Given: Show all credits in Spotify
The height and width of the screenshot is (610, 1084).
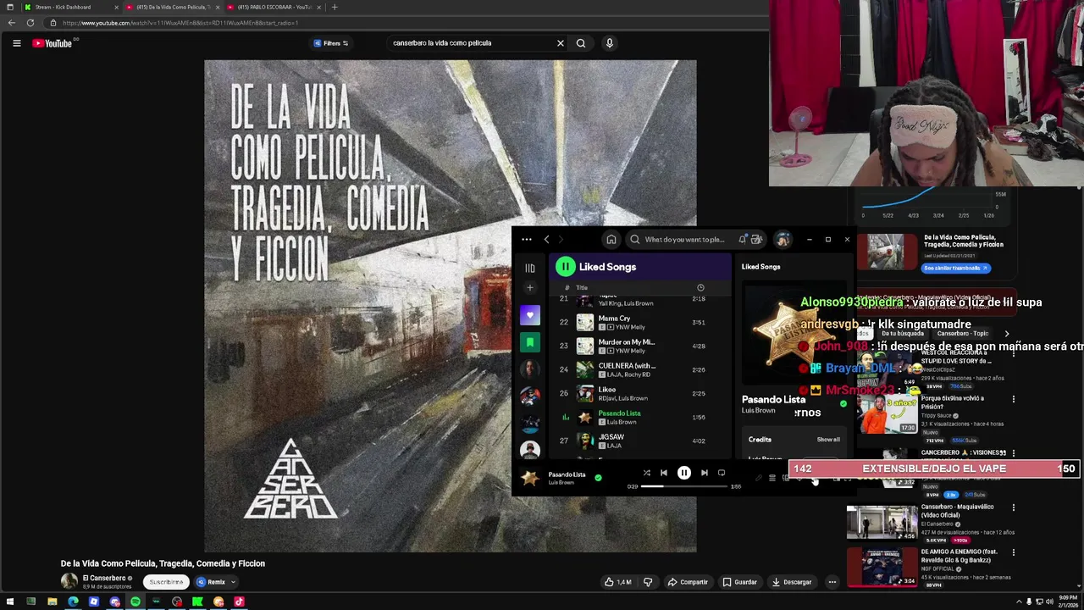Looking at the screenshot, I should pyautogui.click(x=828, y=440).
